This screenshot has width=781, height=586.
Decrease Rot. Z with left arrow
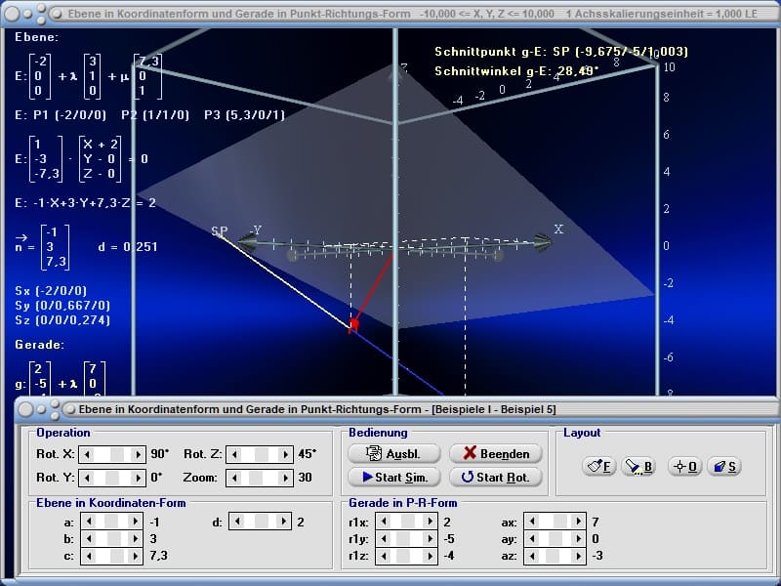pos(234,454)
